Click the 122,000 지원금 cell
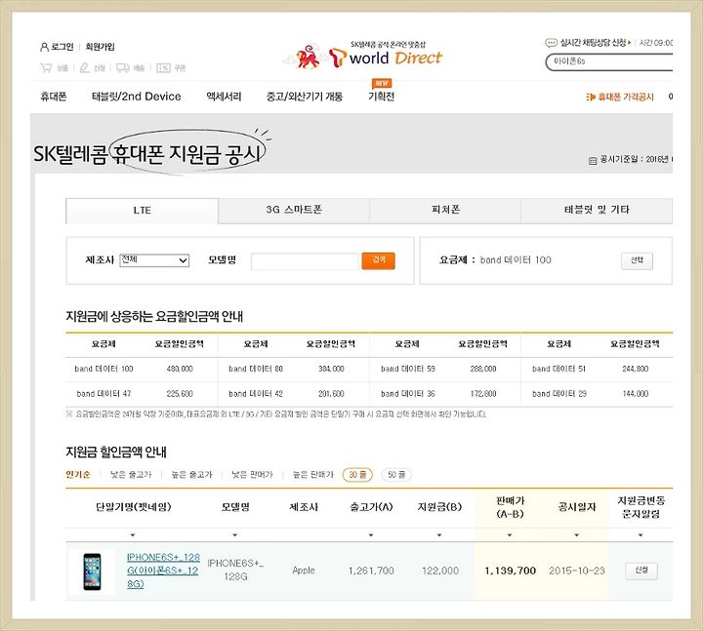This screenshot has width=703, height=631. tap(440, 571)
